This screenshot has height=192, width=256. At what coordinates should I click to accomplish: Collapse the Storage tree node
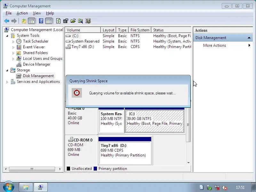(x=7, y=70)
